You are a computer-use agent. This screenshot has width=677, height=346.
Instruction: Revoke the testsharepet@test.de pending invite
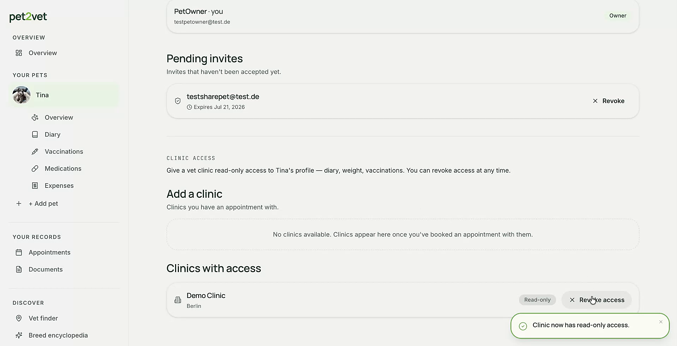[x=609, y=101]
